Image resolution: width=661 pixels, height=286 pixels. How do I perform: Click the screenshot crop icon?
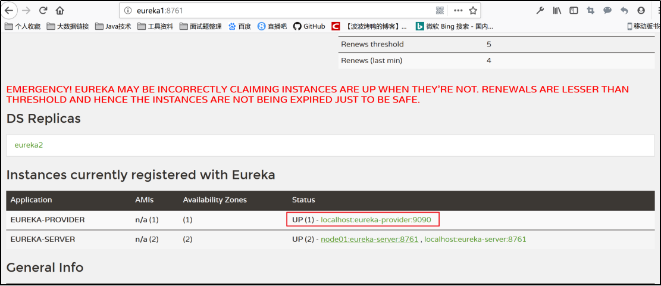point(591,11)
